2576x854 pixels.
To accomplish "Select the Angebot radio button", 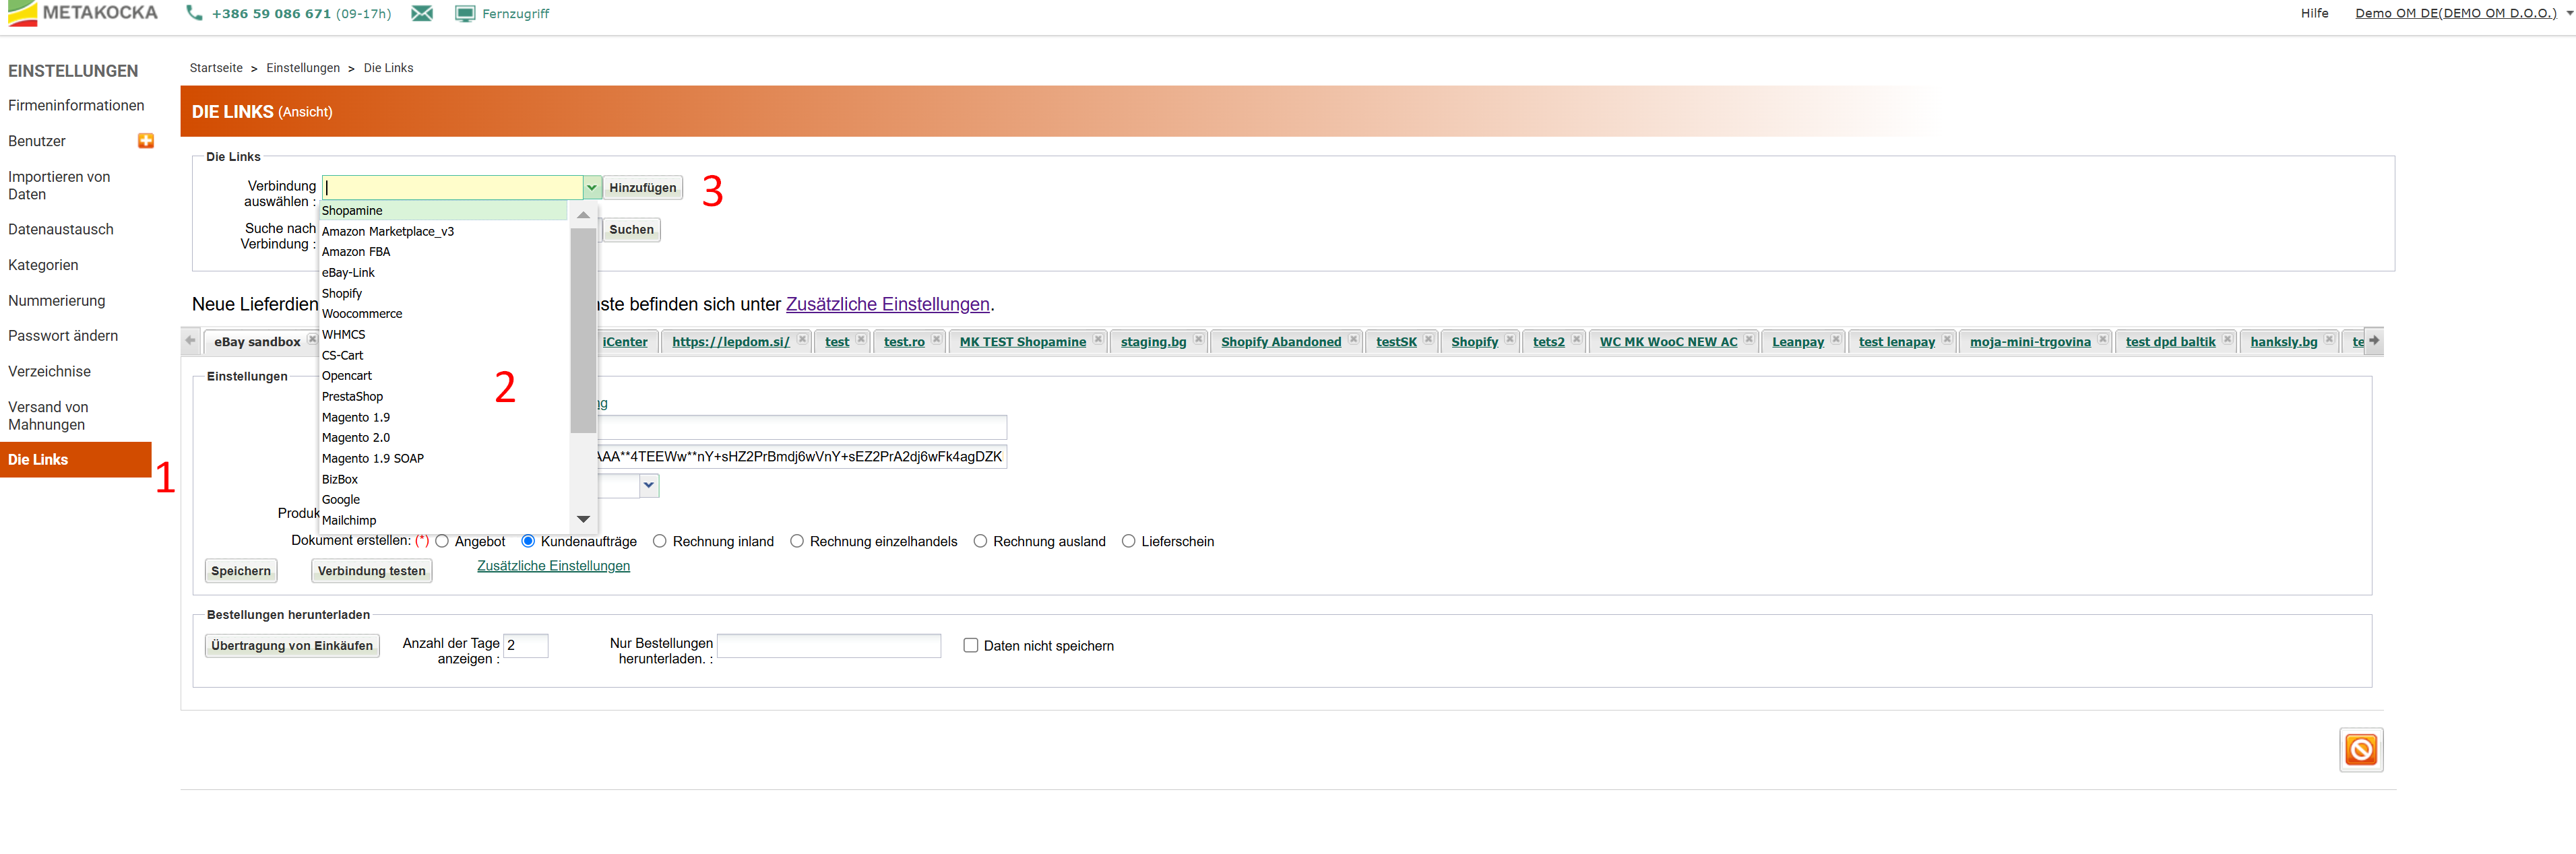I will [442, 541].
